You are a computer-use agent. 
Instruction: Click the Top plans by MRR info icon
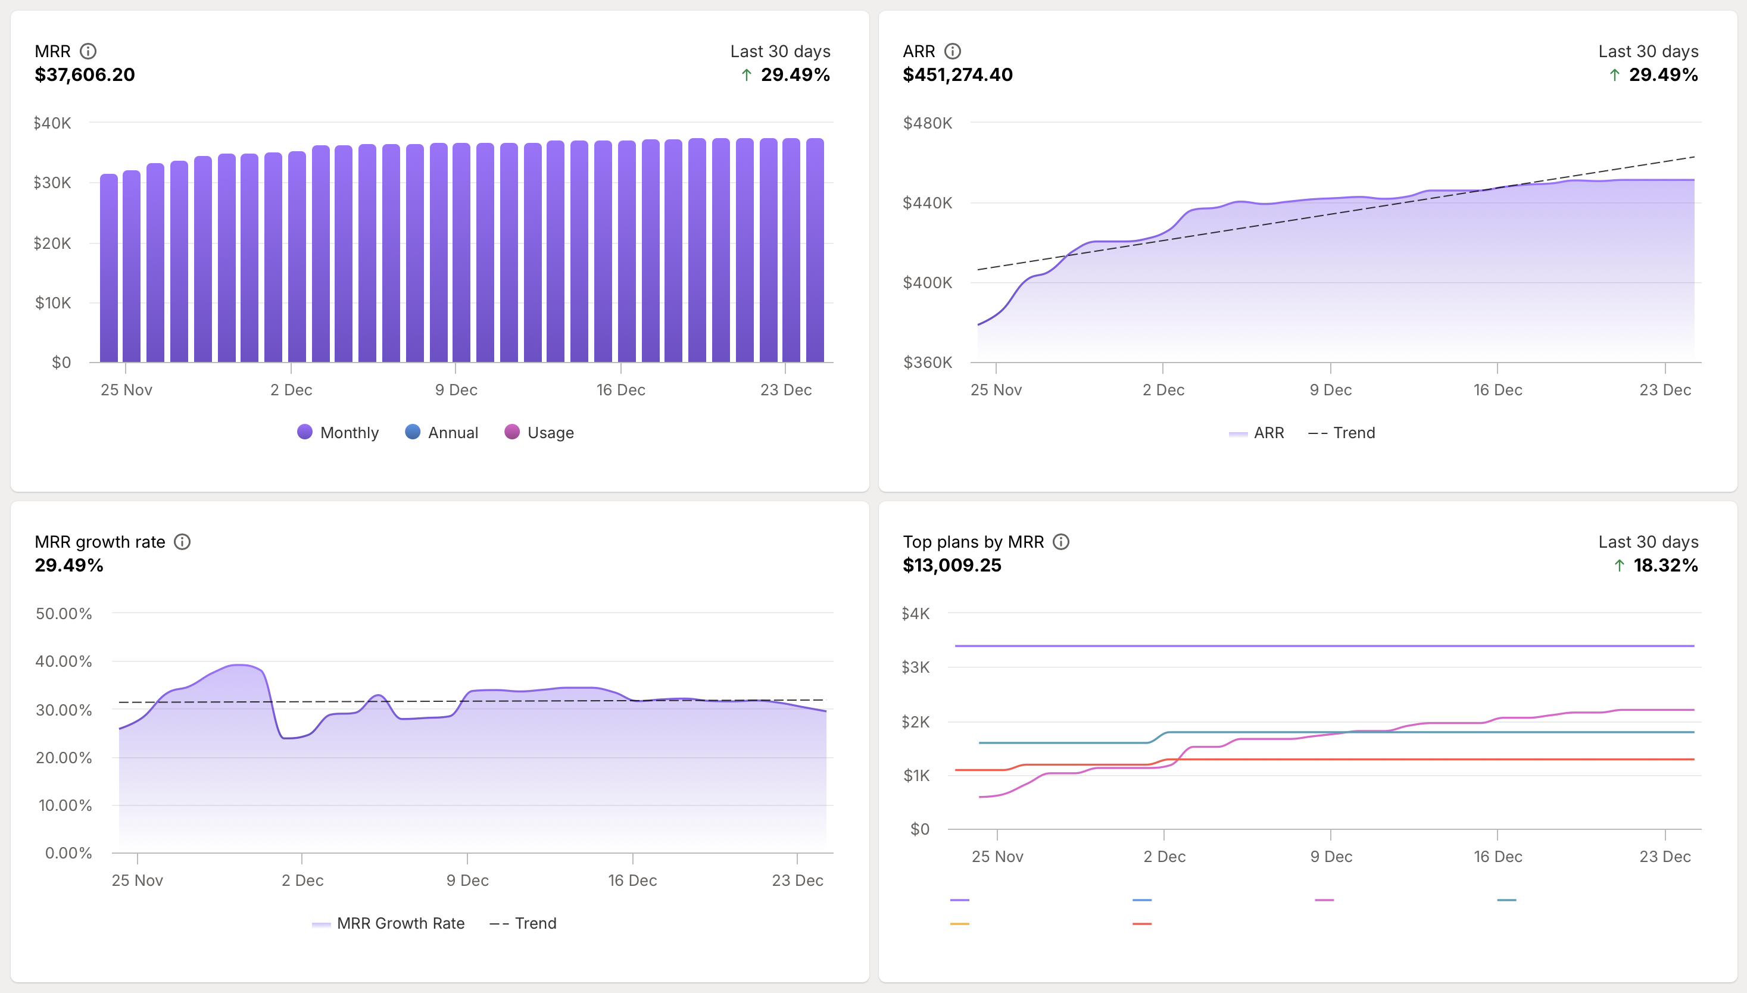click(x=1062, y=542)
